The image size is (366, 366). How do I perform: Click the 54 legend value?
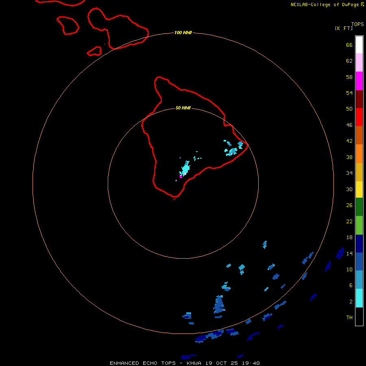tap(349, 93)
